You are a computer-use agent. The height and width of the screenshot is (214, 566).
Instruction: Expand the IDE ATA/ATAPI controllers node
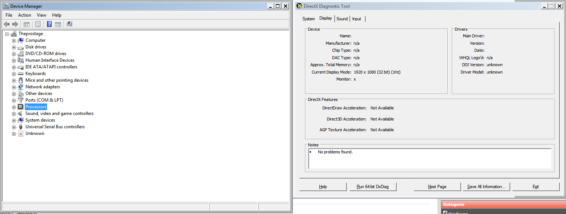point(14,67)
